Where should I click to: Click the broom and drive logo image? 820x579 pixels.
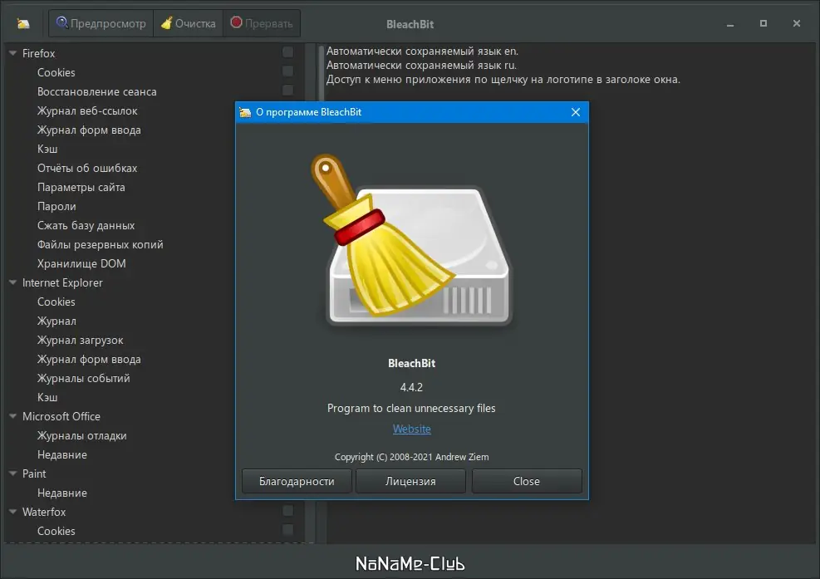coord(411,241)
